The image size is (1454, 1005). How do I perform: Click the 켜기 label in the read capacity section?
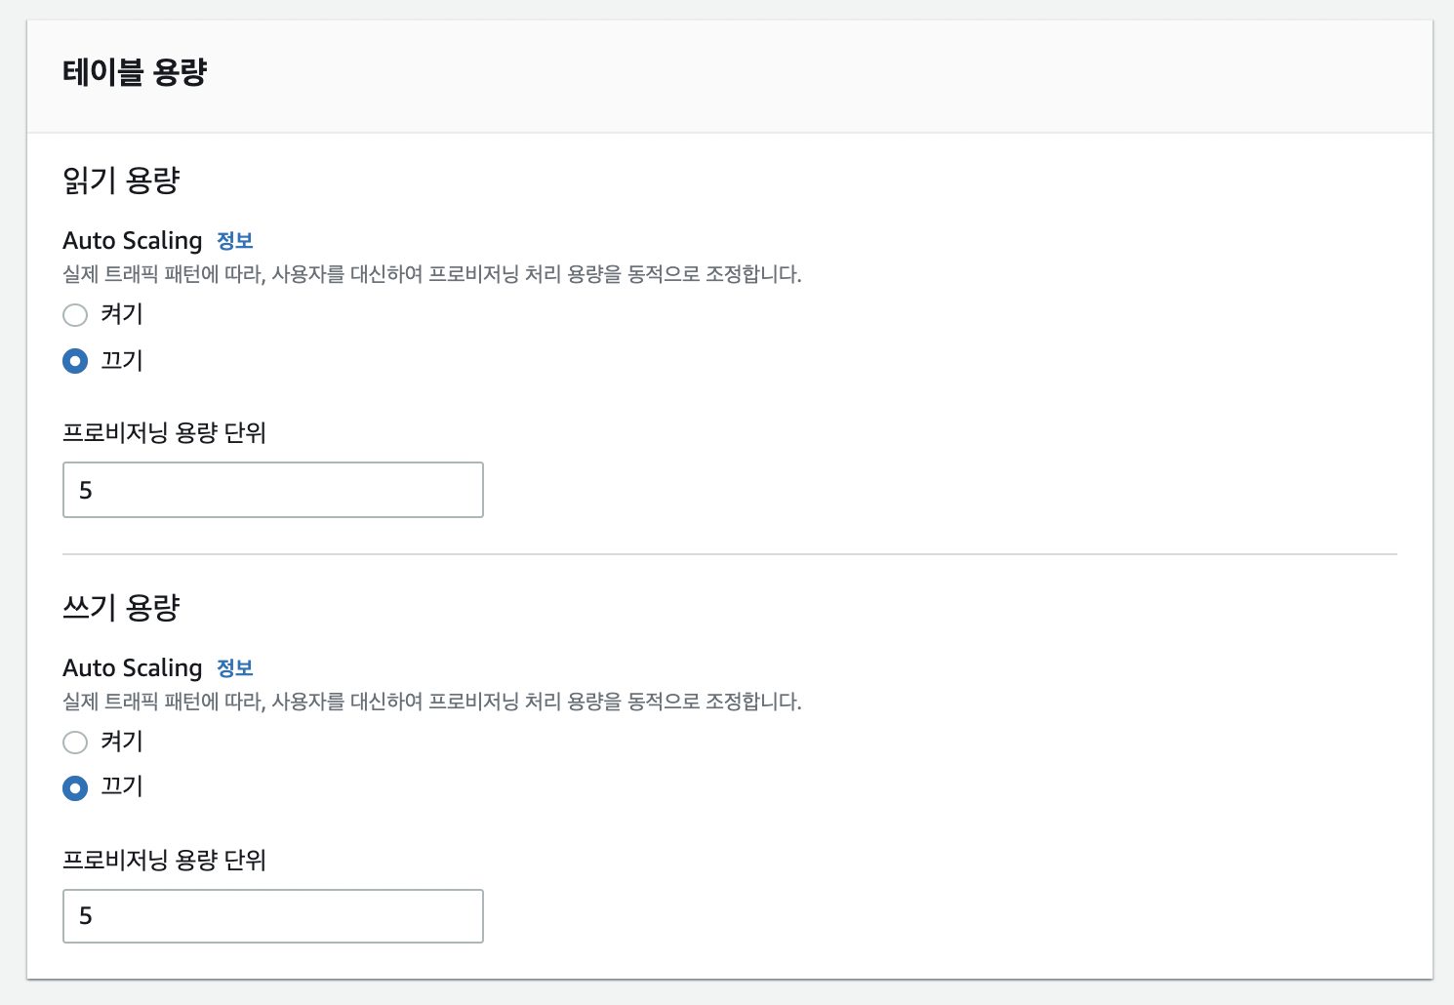pyautogui.click(x=122, y=314)
